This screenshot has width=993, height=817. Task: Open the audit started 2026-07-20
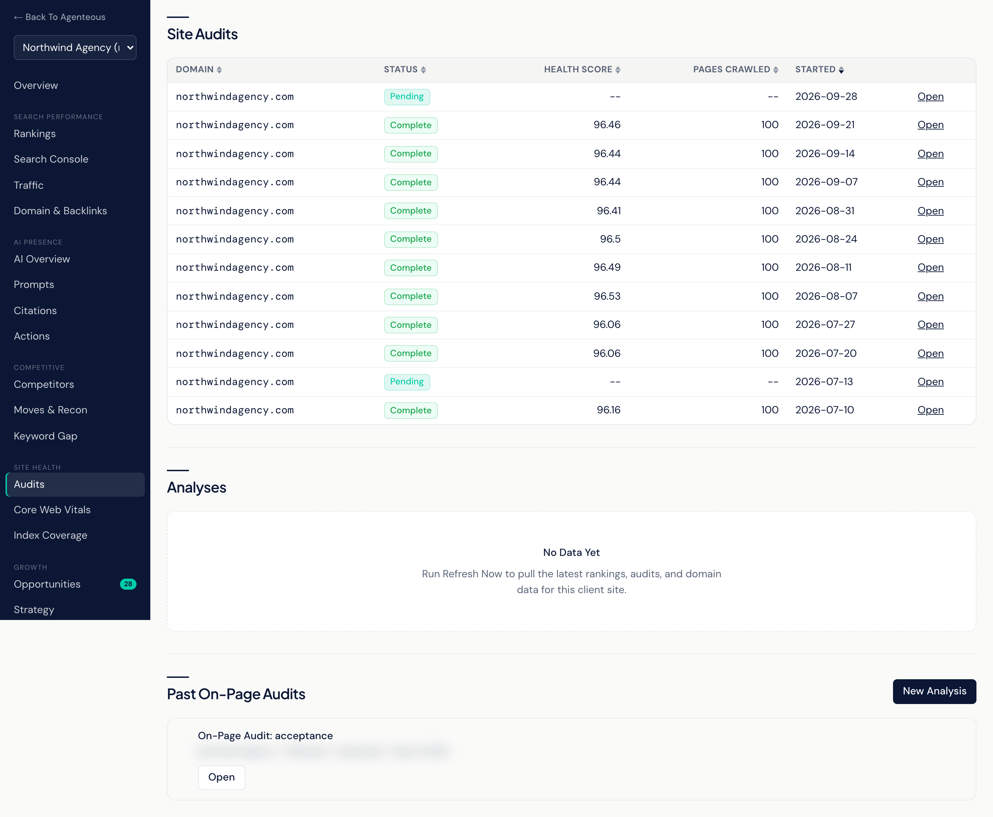(x=930, y=353)
